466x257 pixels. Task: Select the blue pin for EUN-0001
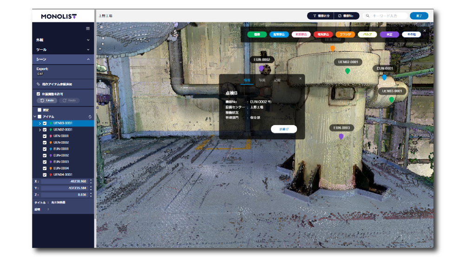click(384, 78)
